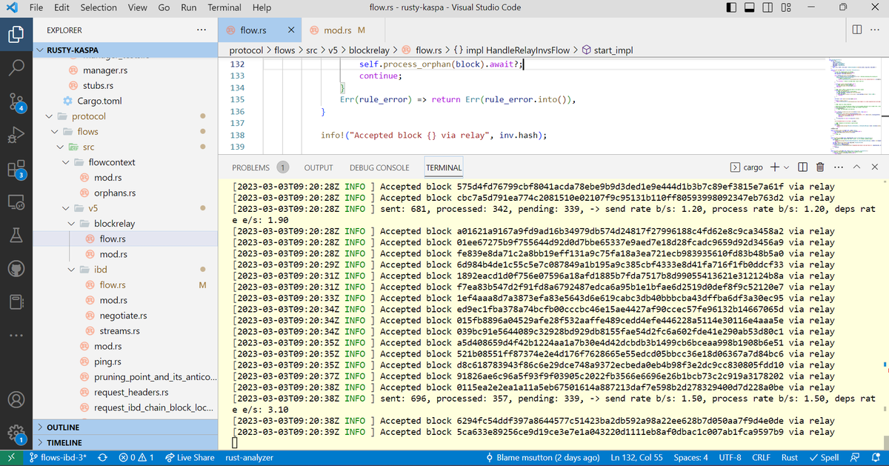
Task: Open Customize Layout icon in title bar
Action: click(786, 7)
